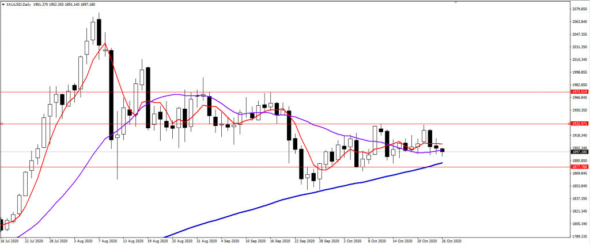Screen dimensions: 590x245
Task: Select the horizontal support line at 1877.768
Action: pos(230,167)
